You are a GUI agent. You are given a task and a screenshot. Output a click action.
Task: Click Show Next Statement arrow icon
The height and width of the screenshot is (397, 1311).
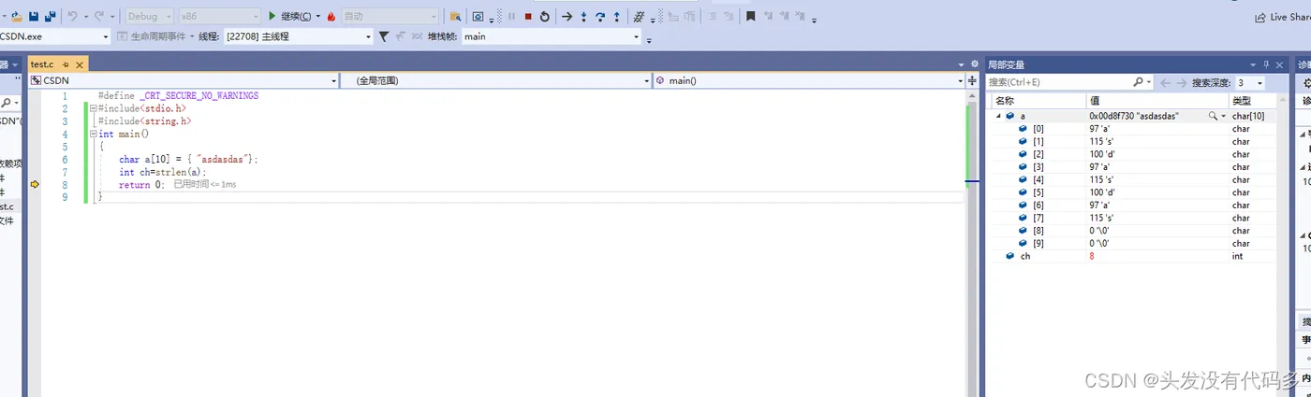click(x=567, y=17)
